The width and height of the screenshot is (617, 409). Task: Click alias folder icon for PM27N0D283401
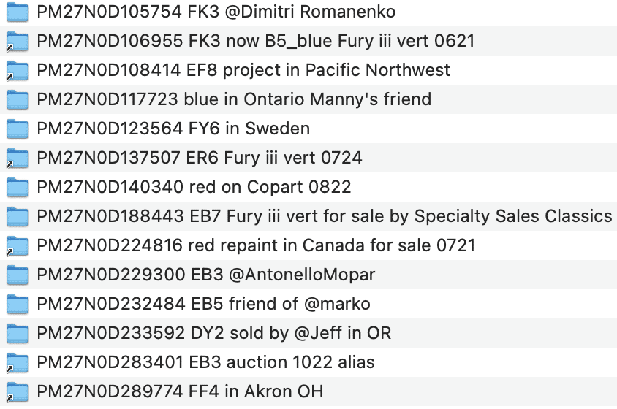coord(16,362)
